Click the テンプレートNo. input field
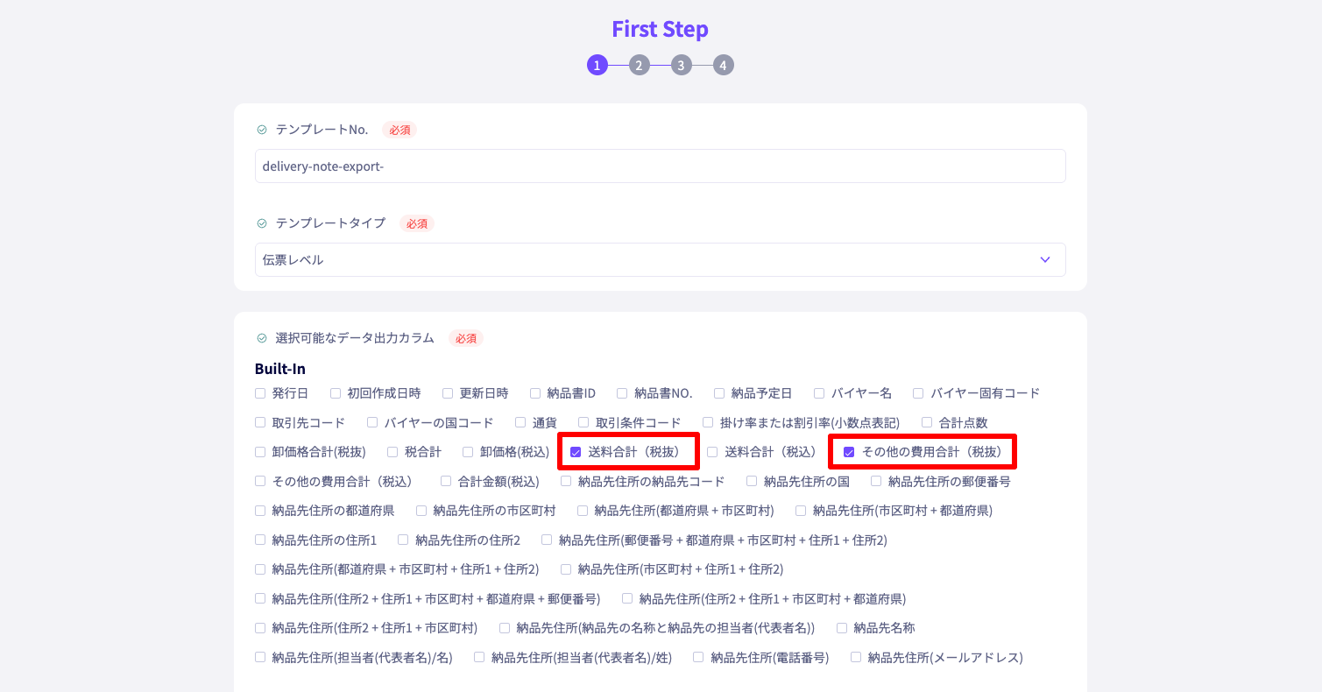The width and height of the screenshot is (1322, 692). point(660,166)
